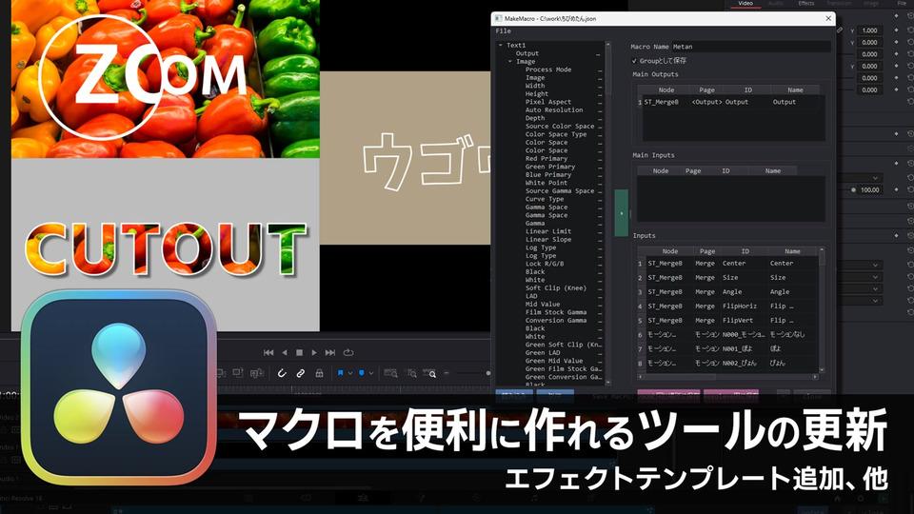Jump to the last frame

point(330,352)
